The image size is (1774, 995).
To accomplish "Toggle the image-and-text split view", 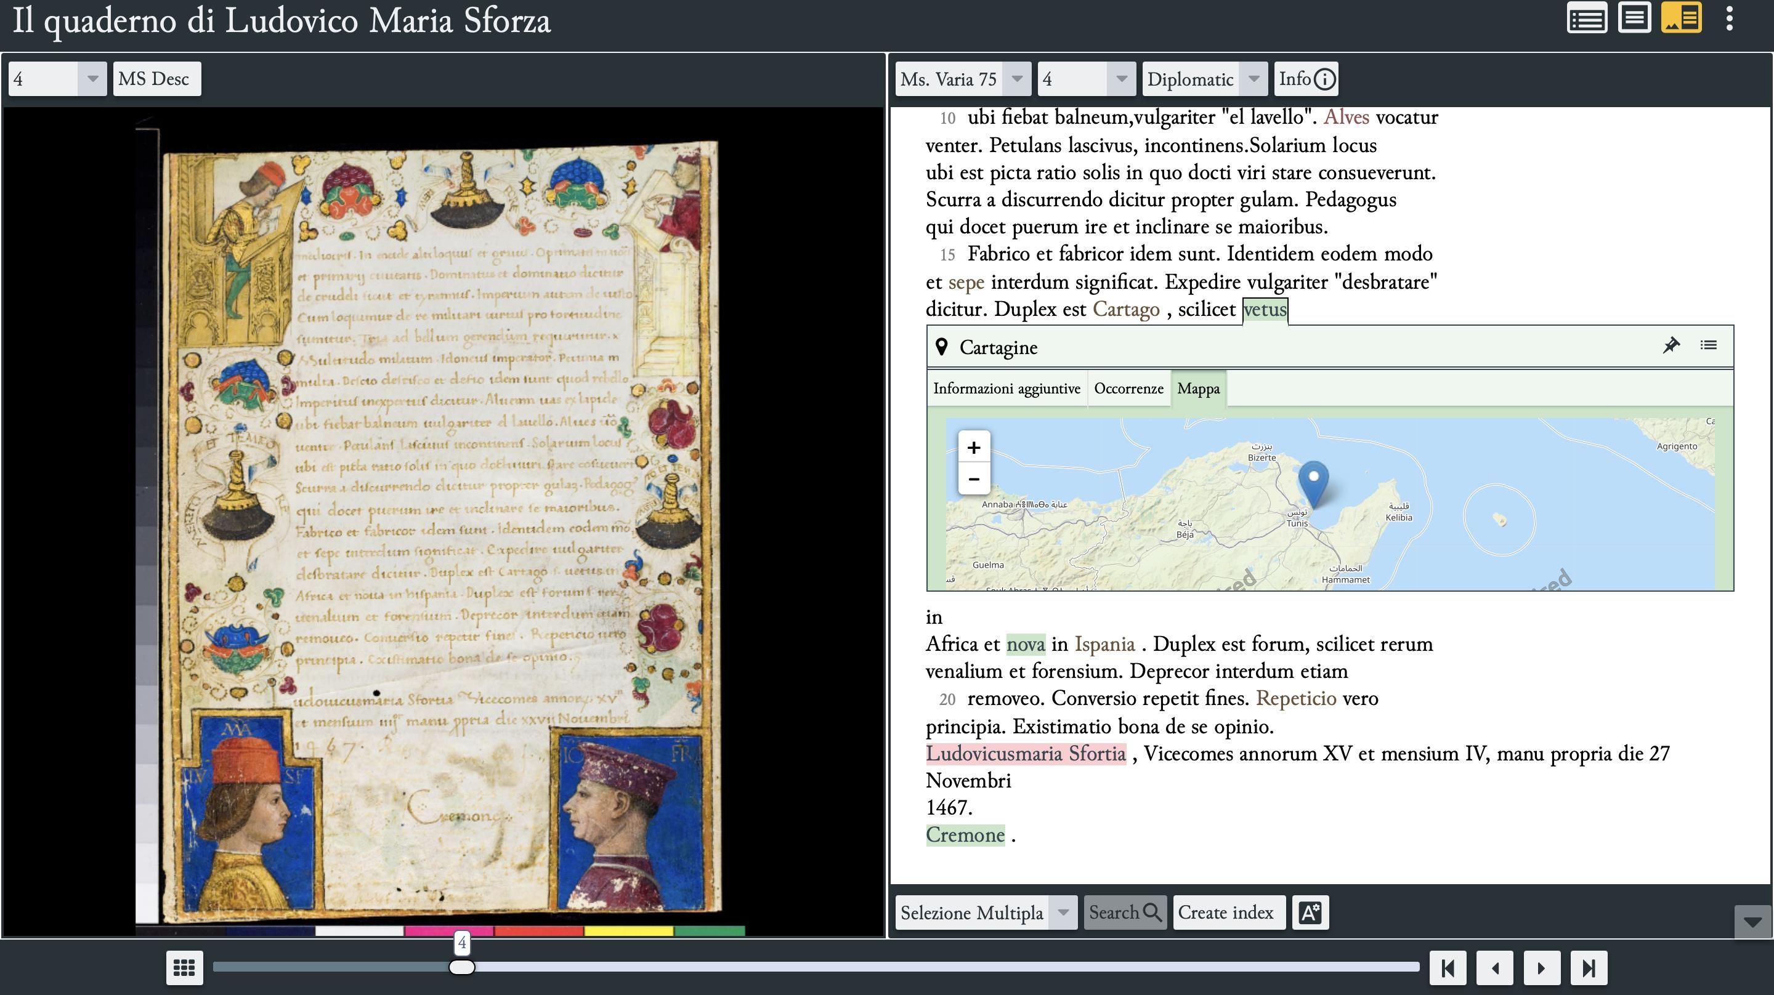I will point(1682,19).
